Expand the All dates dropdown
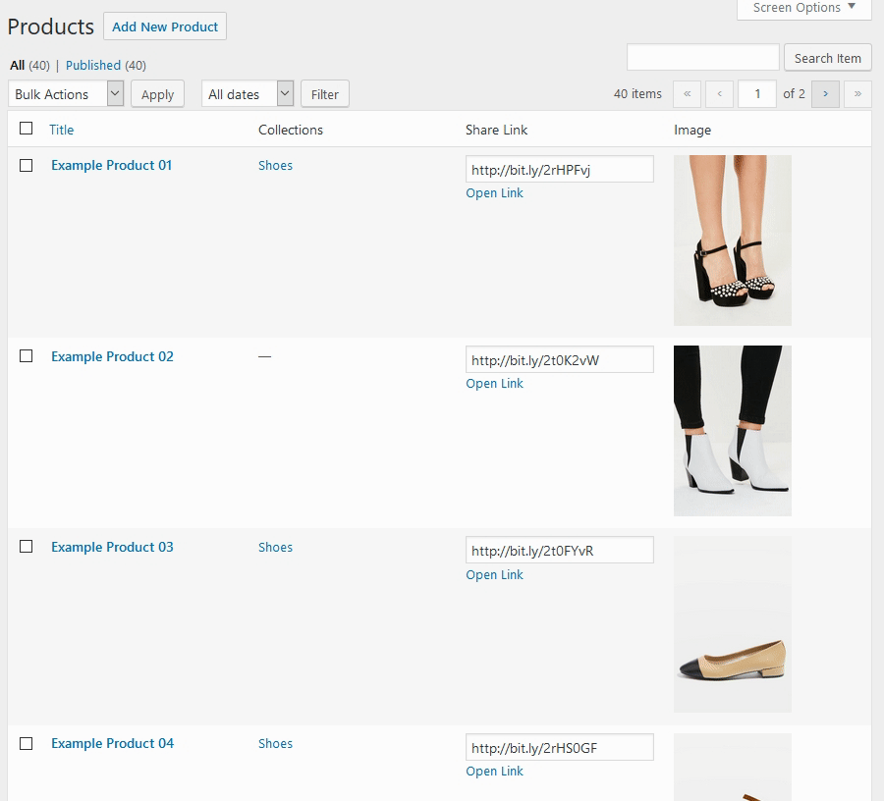Viewport: 884px width, 801px height. (x=248, y=94)
